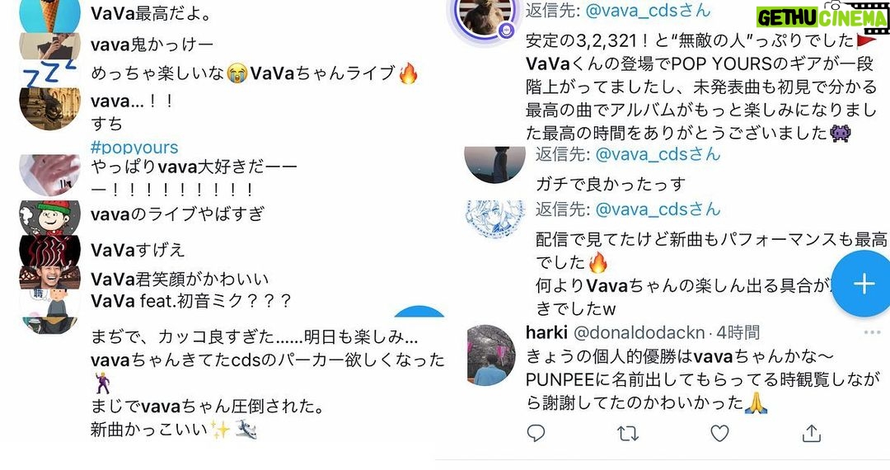Tap the reply speech bubble icon

pos(536,433)
